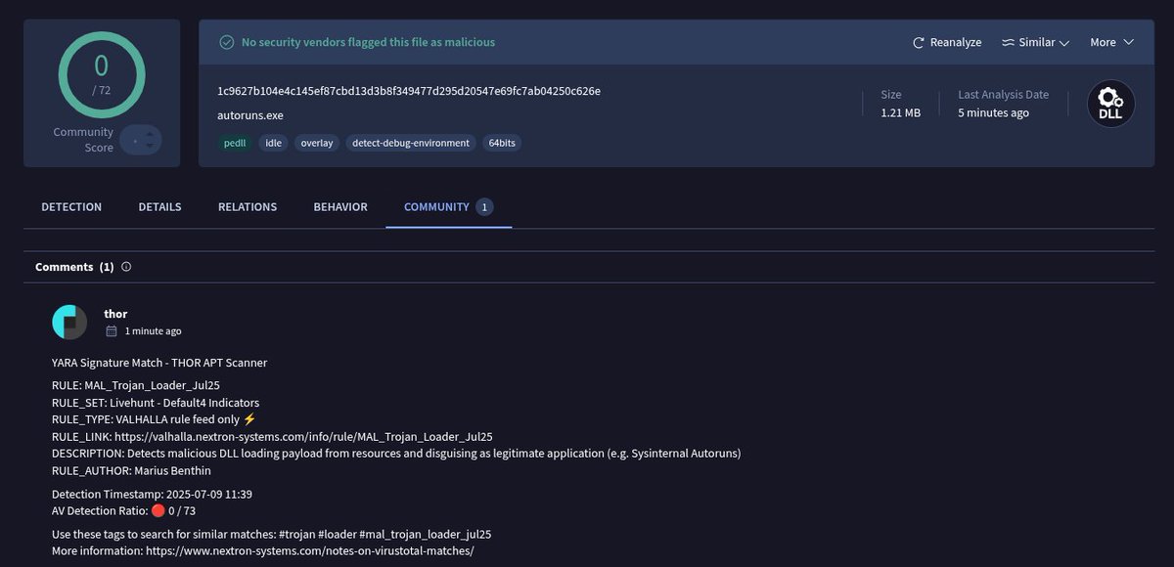Click the 64bits tag
The height and width of the screenshot is (567, 1174).
coord(503,143)
